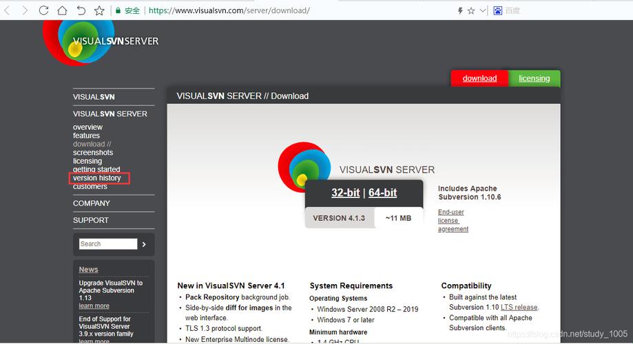The width and height of the screenshot is (633, 344).
Task: Click System Requirements heading
Action: [x=351, y=286]
